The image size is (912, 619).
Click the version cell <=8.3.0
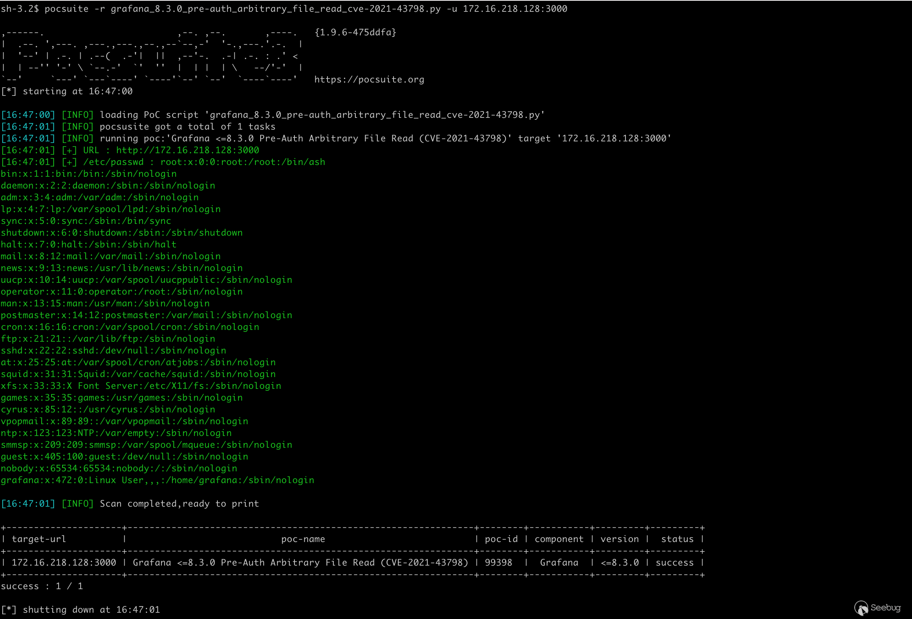coord(620,563)
